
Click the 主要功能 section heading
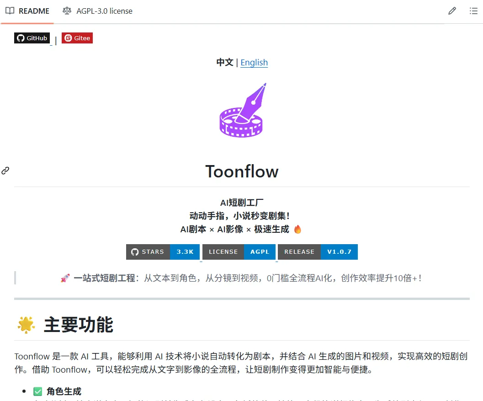tap(79, 325)
